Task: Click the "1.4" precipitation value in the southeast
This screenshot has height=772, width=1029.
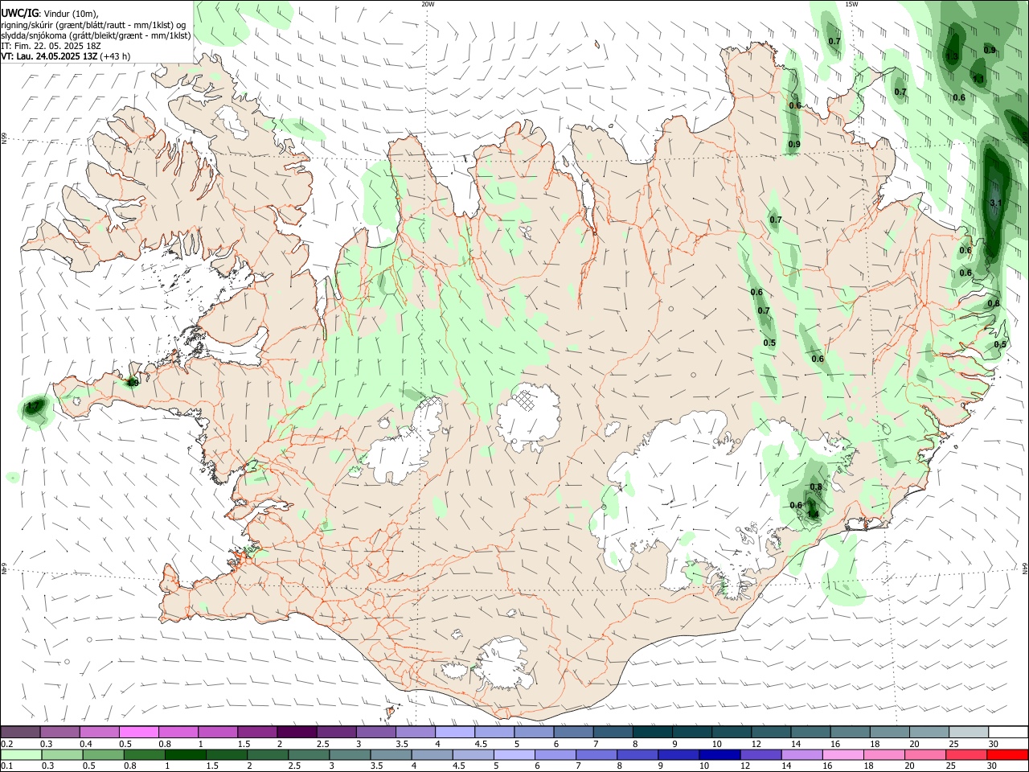Action: [813, 515]
